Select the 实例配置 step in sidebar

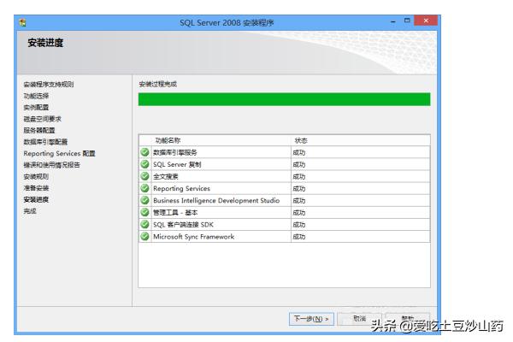[x=36, y=108]
